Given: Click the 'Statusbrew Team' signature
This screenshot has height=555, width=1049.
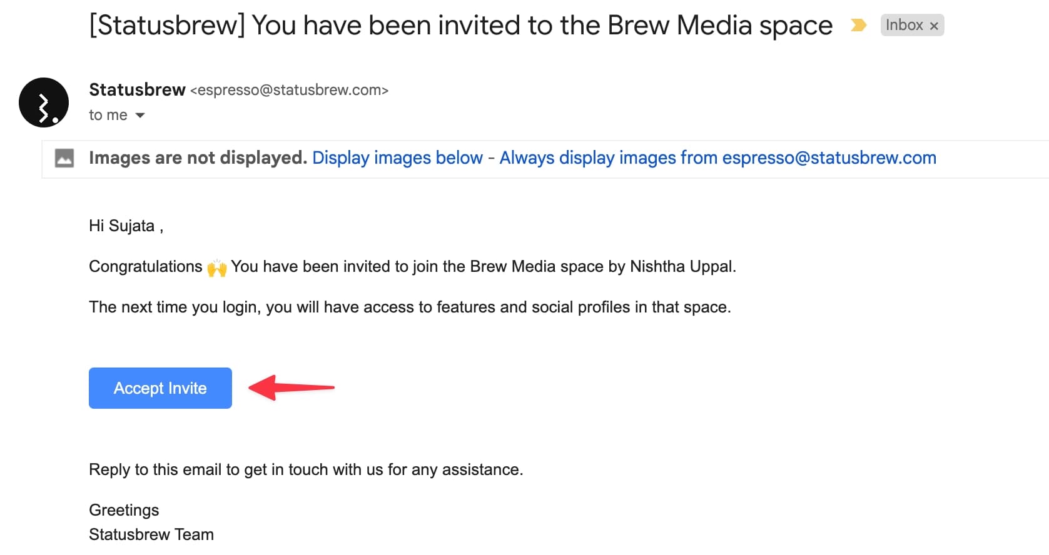Looking at the screenshot, I should tap(151, 535).
